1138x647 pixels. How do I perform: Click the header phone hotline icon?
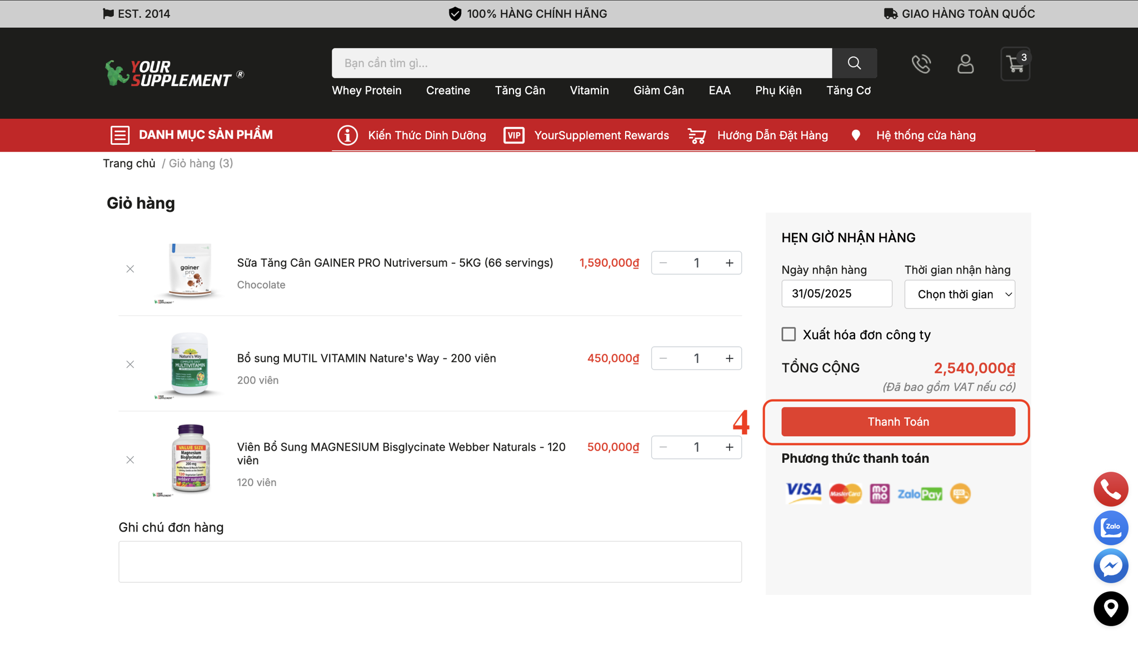(x=921, y=64)
